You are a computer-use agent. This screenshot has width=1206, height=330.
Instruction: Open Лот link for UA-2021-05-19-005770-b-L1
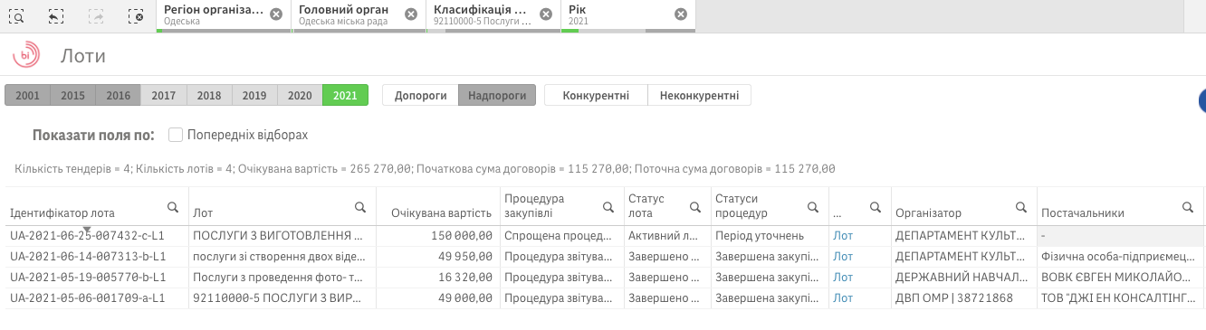[843, 277]
